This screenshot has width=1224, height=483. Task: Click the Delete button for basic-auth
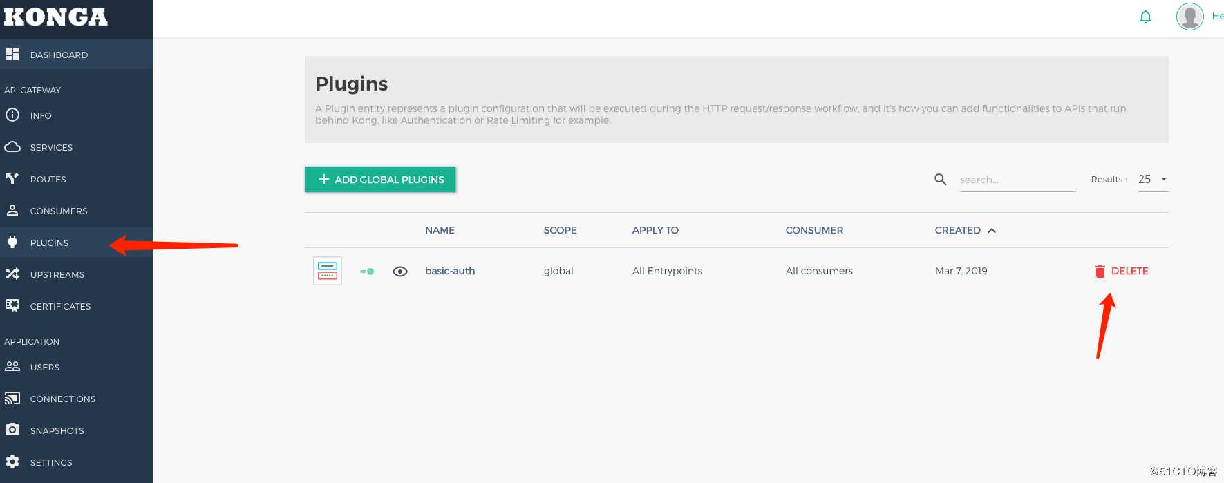coord(1122,271)
